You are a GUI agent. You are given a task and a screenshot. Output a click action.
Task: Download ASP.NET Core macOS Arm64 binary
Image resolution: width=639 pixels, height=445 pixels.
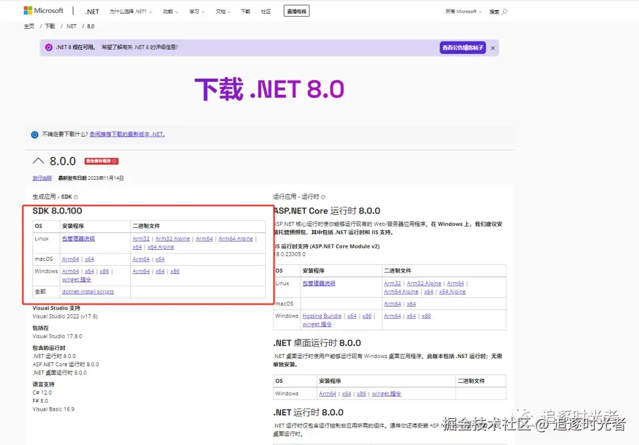coord(392,304)
